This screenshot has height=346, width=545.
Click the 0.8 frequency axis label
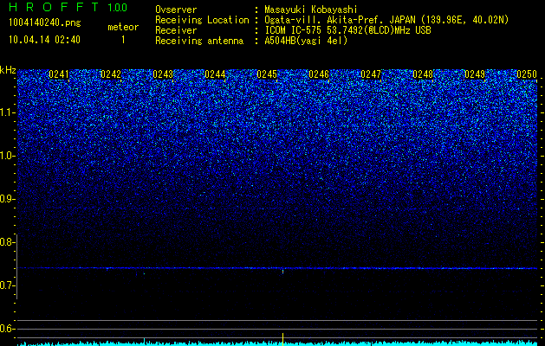pos(6,242)
